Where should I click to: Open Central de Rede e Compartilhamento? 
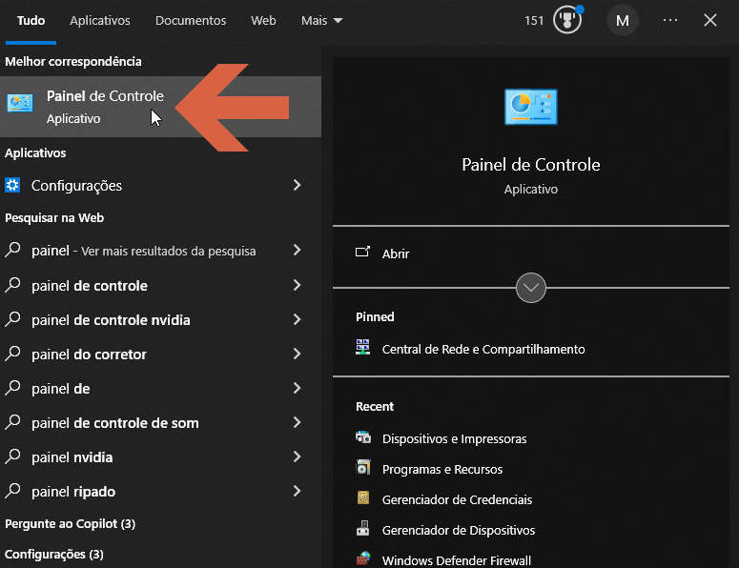483,349
